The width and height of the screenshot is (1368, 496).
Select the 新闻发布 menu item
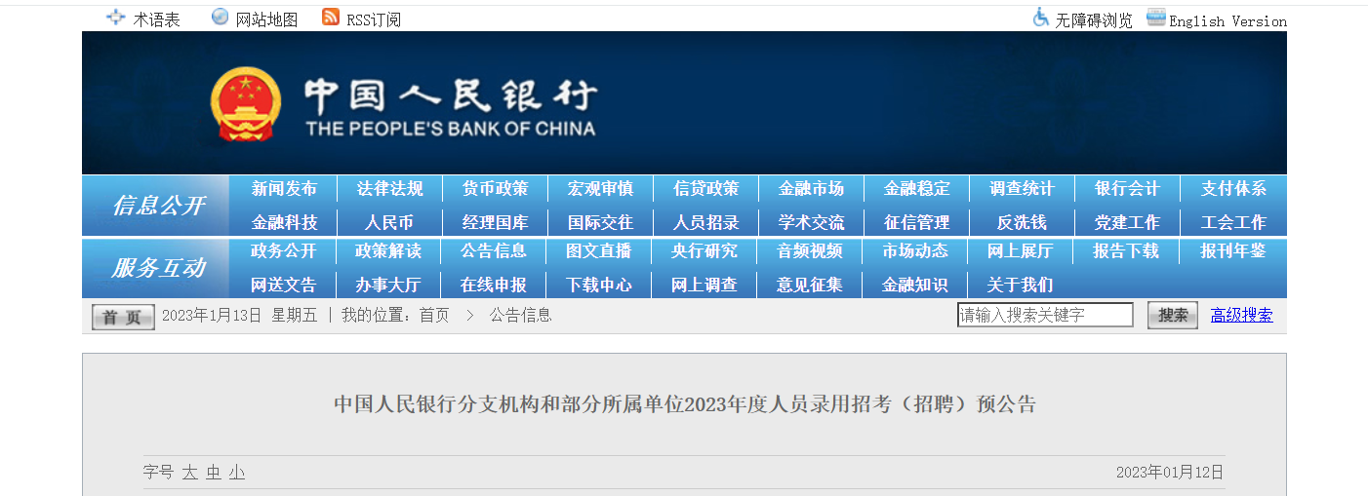pos(284,189)
